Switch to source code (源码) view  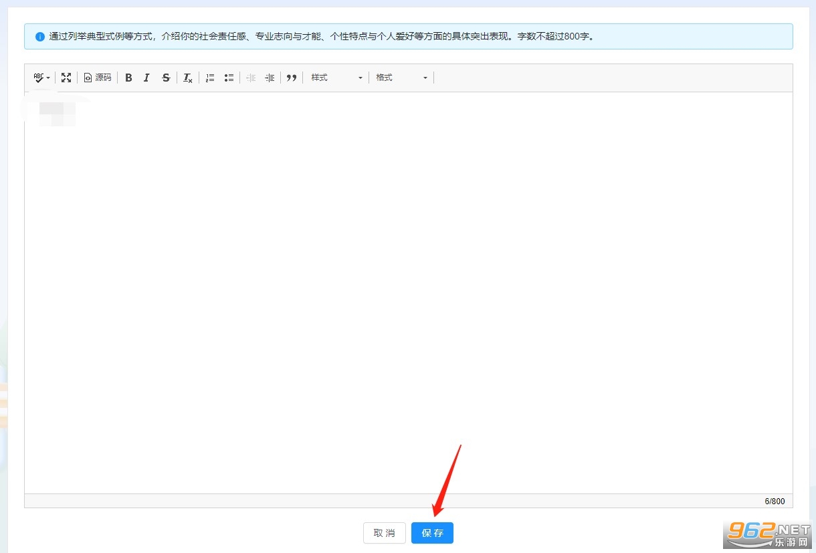98,78
